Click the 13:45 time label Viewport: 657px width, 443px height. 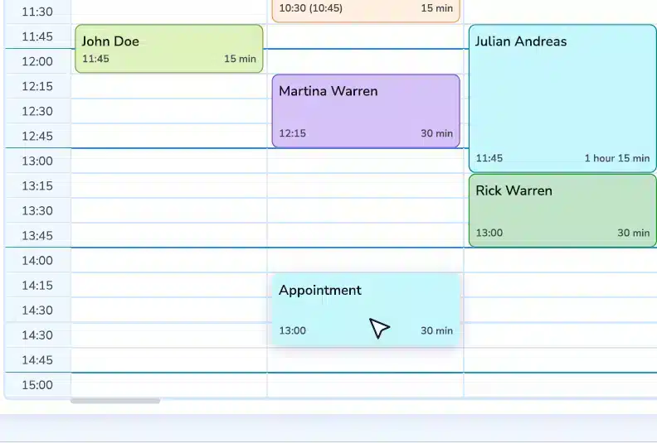click(x=37, y=235)
